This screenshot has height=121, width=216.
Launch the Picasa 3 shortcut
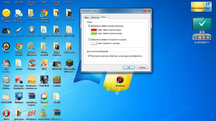[x=44, y=96]
